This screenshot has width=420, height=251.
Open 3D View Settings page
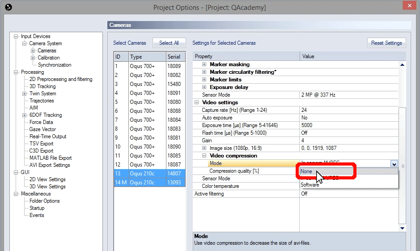coord(47,187)
